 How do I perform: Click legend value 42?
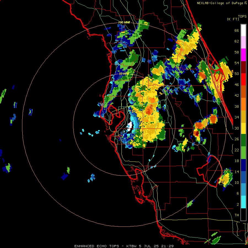(237, 96)
